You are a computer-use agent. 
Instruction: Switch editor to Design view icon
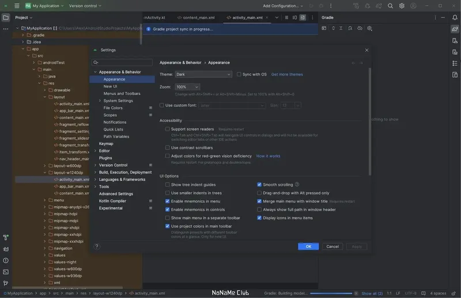[303, 18]
